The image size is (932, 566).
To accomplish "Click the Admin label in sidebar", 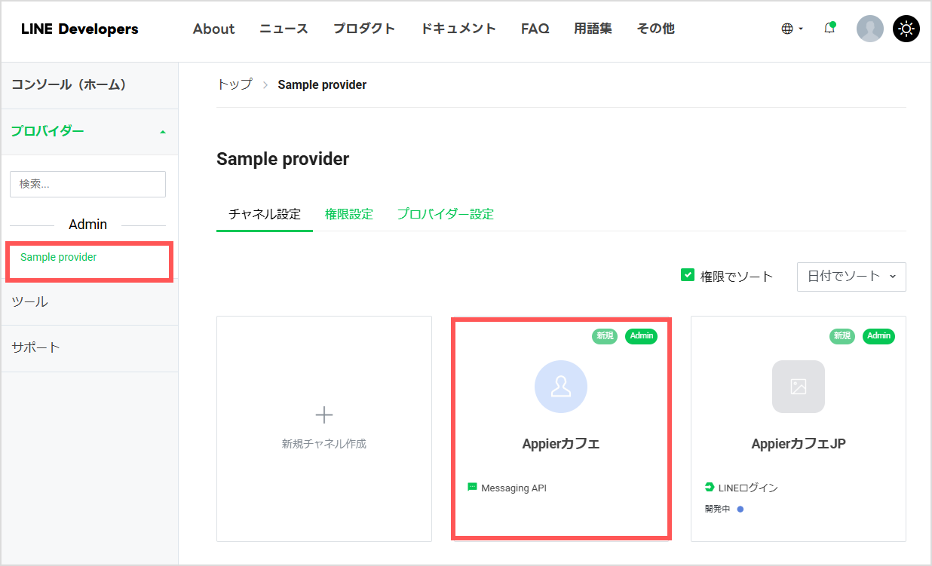I will (87, 225).
